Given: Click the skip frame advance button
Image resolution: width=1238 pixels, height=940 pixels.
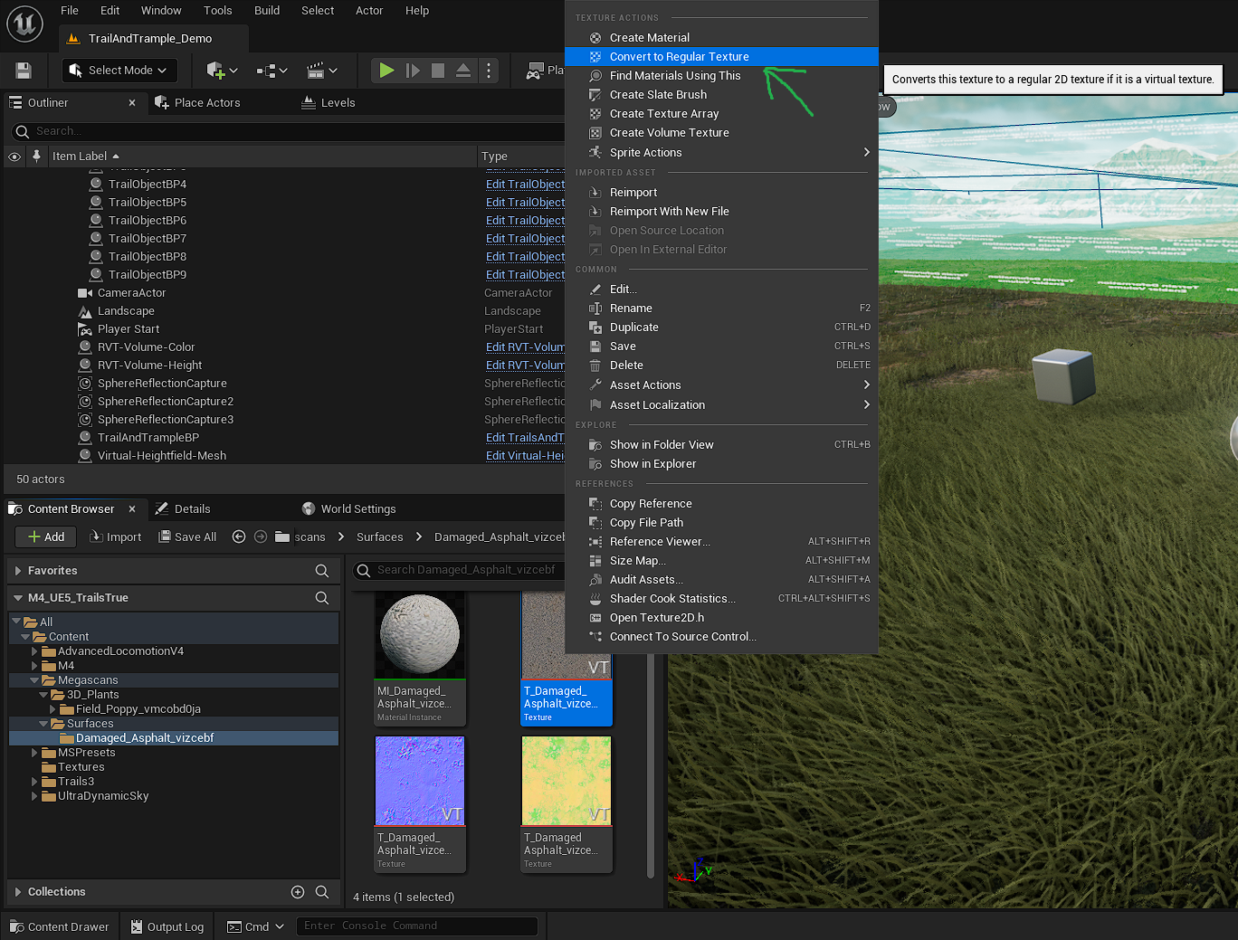Looking at the screenshot, I should [x=413, y=71].
